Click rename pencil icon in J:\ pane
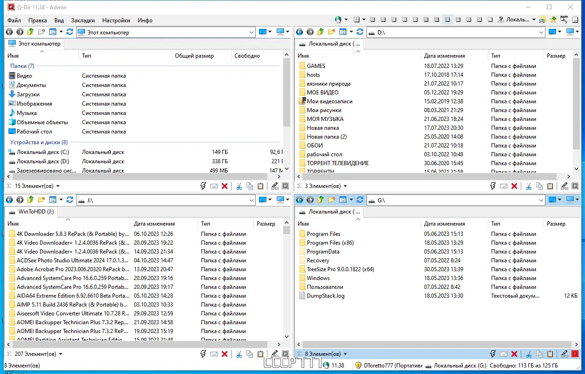585x374 pixels. tap(274, 354)
